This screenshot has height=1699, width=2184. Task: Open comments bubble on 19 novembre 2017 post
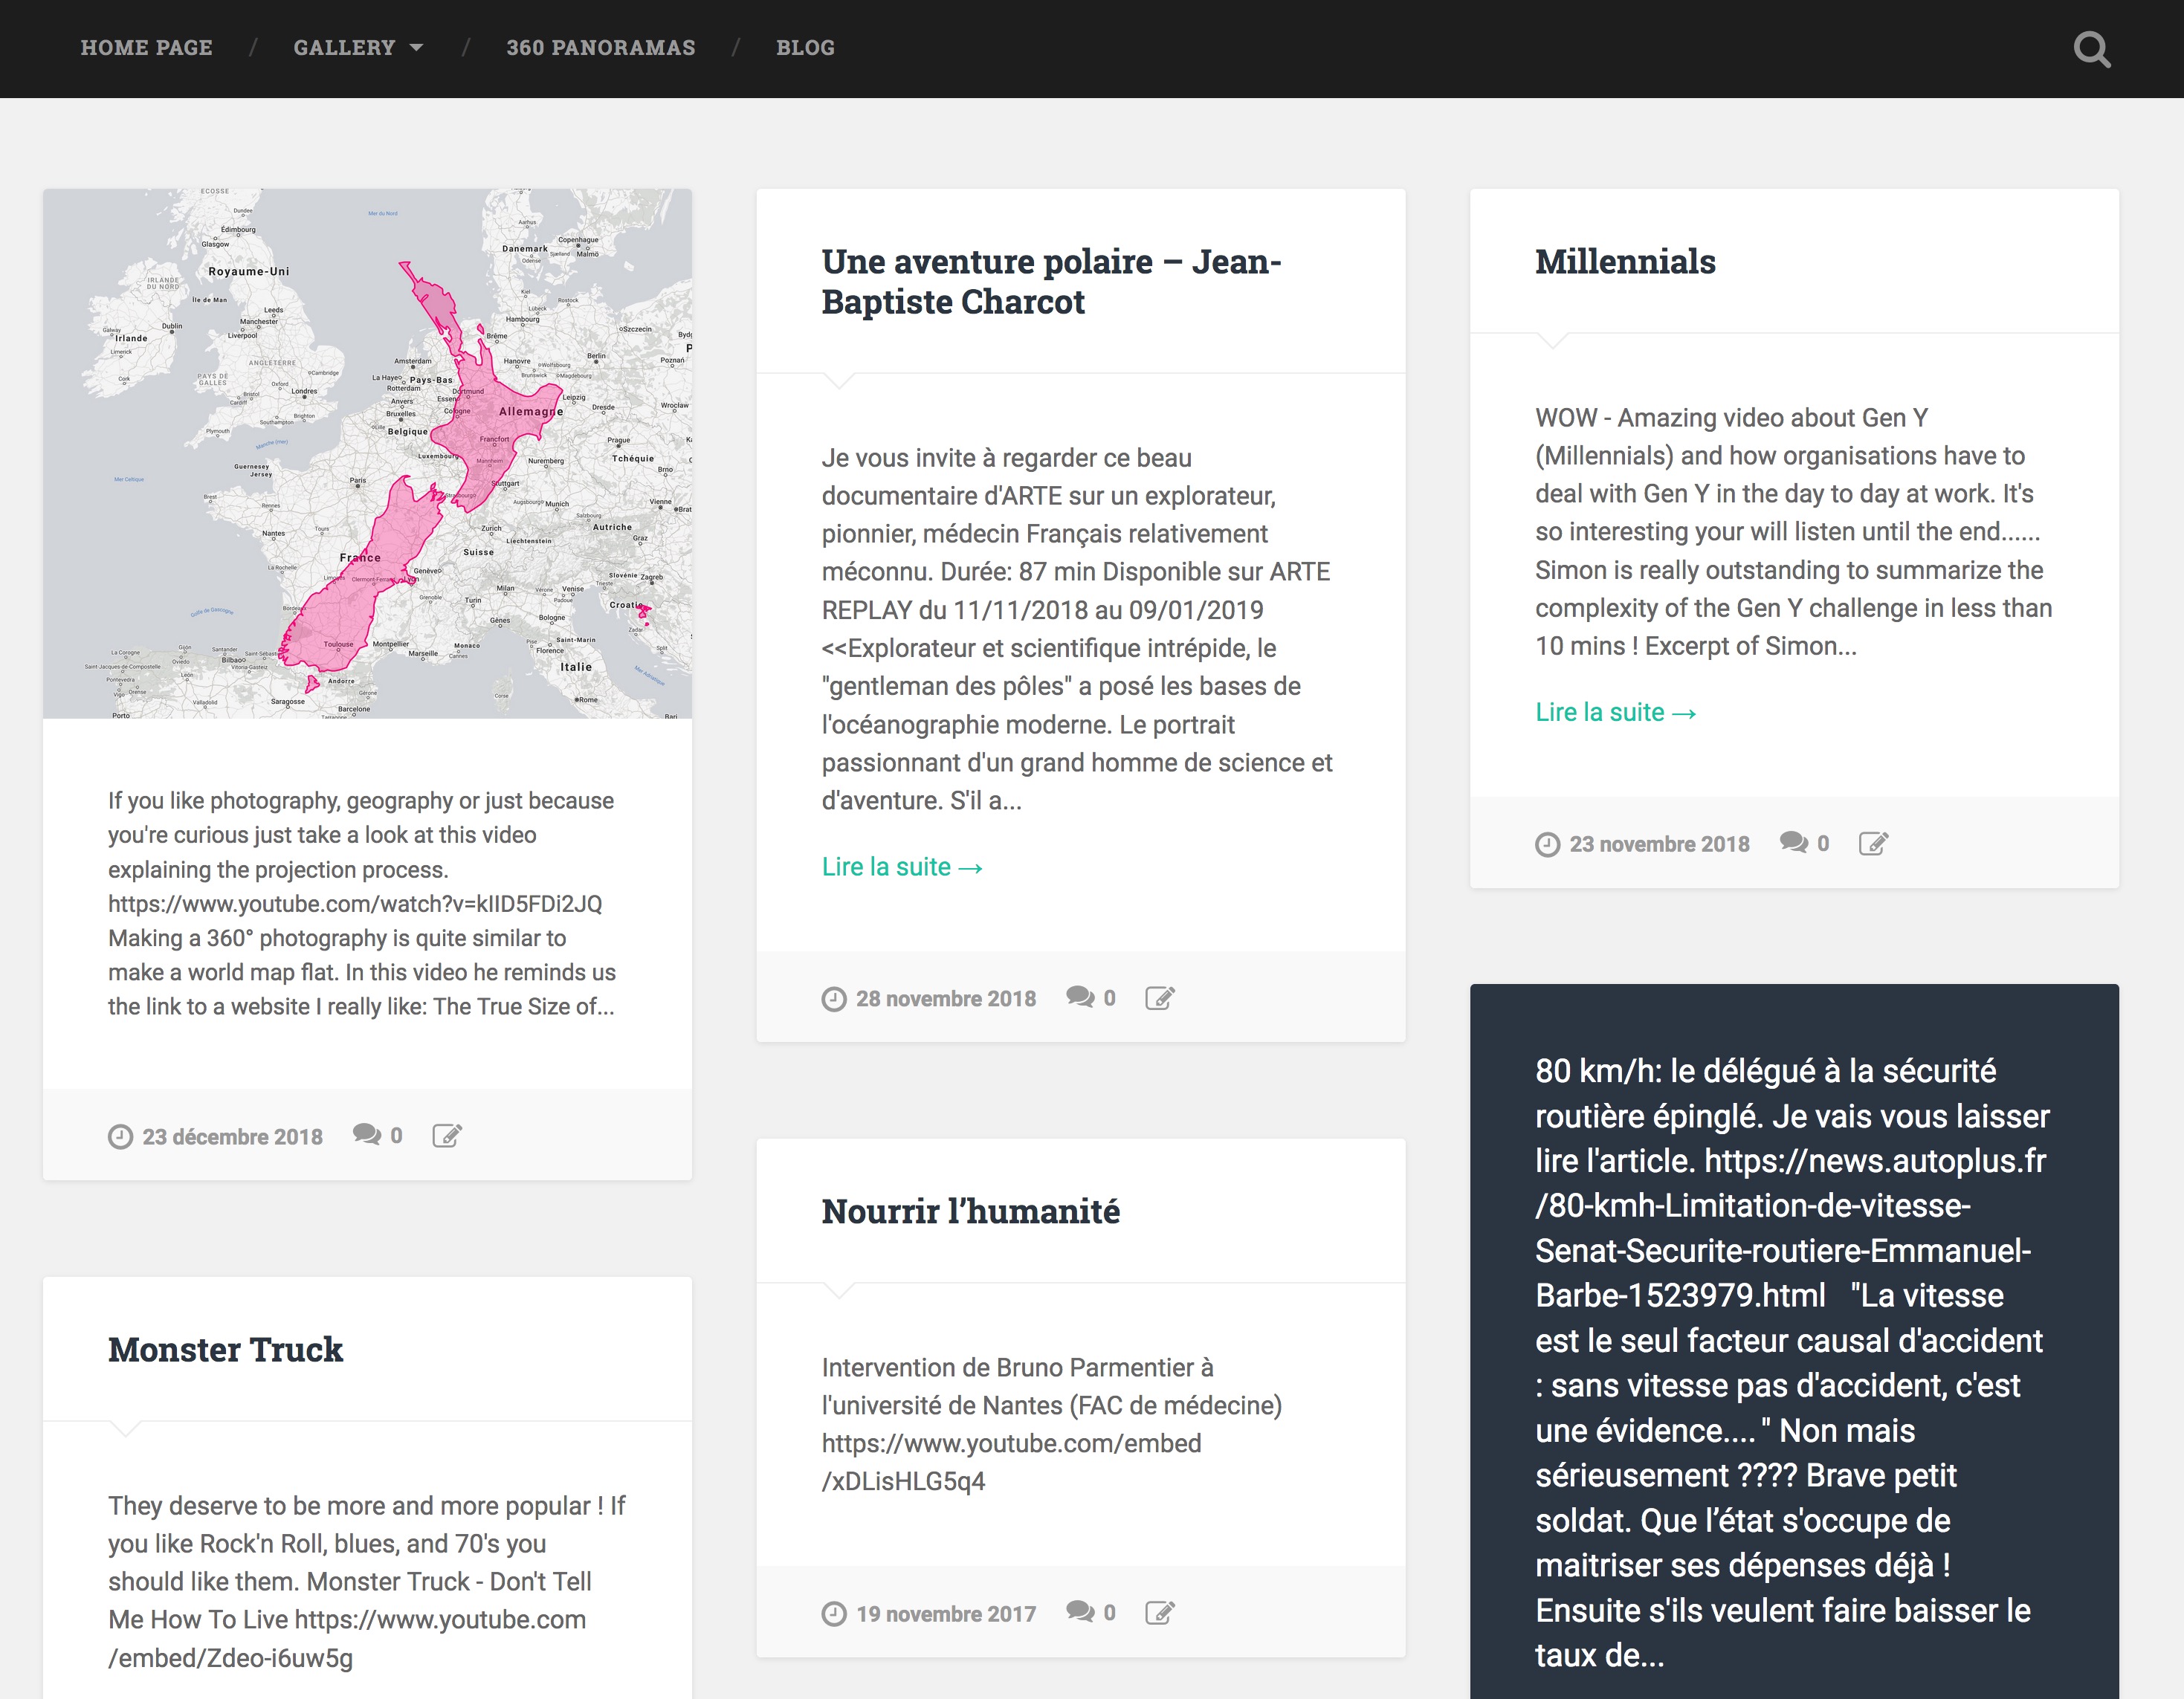(1080, 1612)
